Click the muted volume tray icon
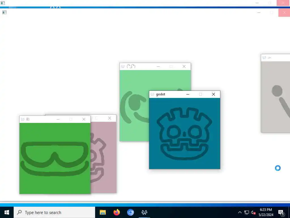The width and height of the screenshot is (290, 218). (x=253, y=212)
